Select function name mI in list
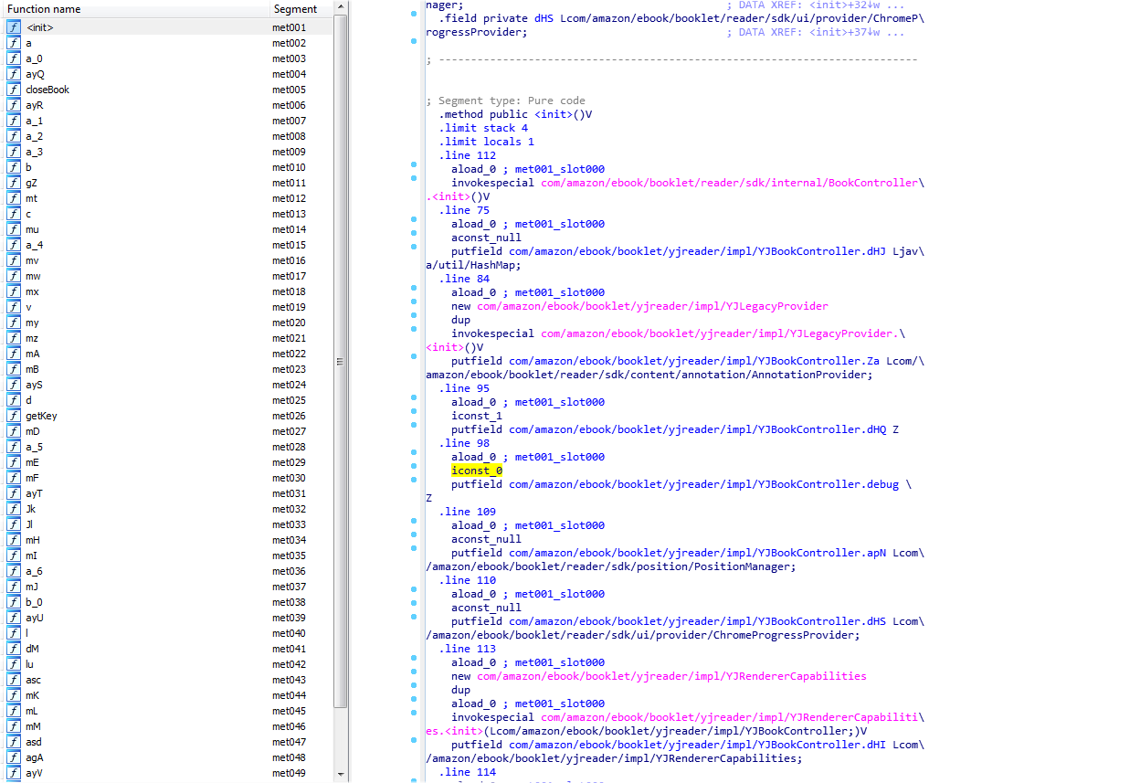 tap(31, 556)
